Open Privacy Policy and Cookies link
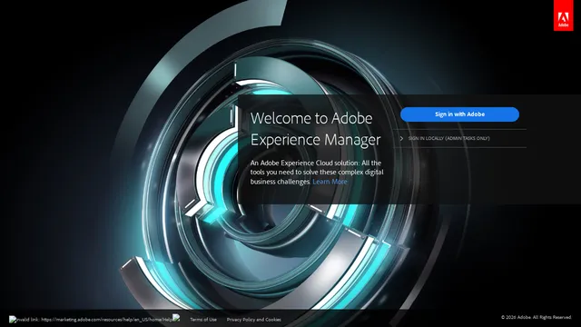 coord(254,320)
